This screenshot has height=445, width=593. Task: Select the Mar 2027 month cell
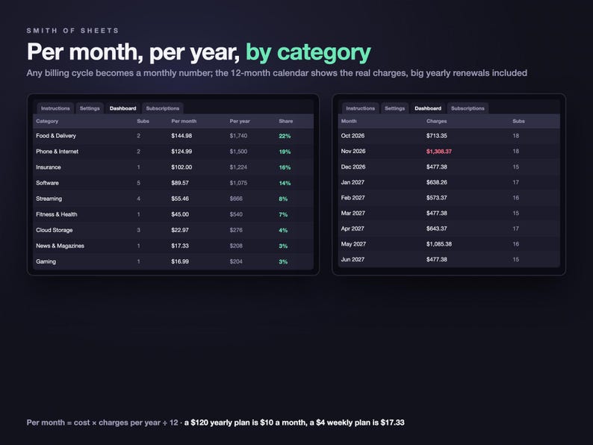353,214
